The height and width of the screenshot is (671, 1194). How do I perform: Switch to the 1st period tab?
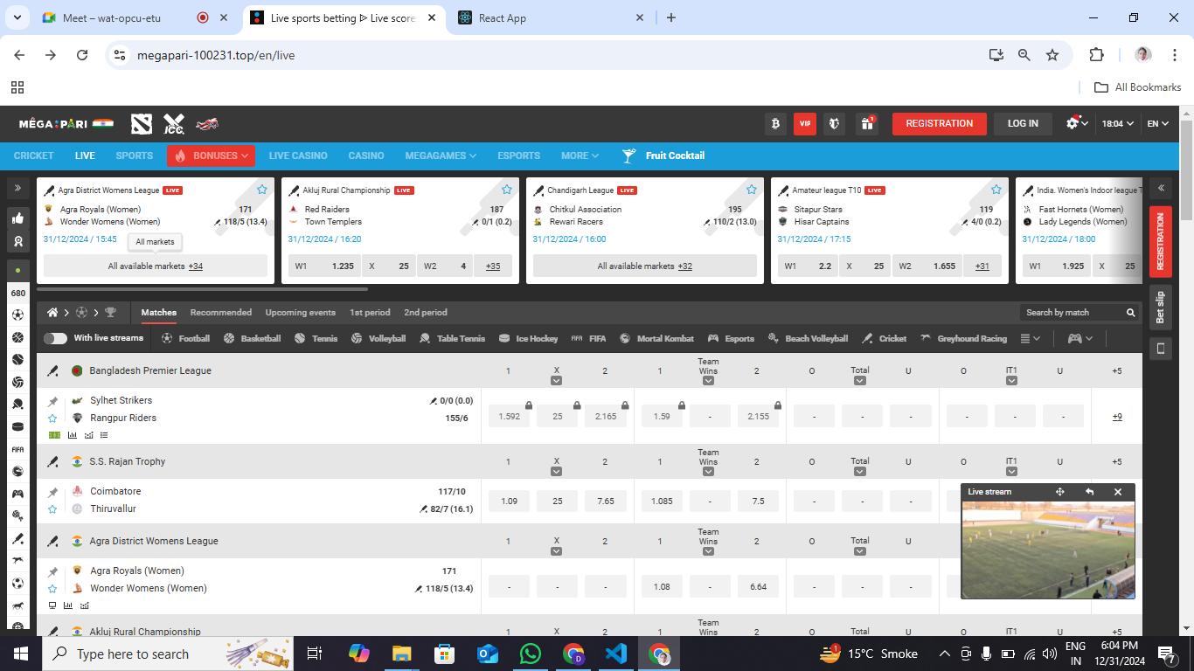370,313
